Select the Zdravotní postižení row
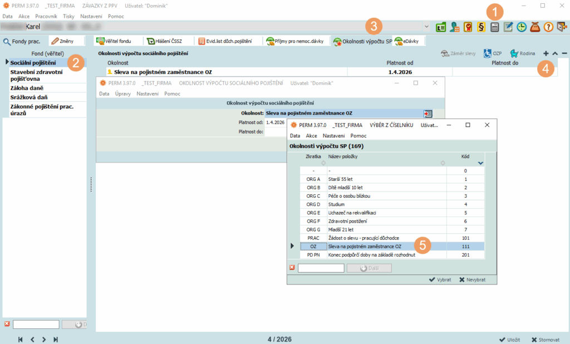This screenshot has height=344, width=570. [x=392, y=221]
